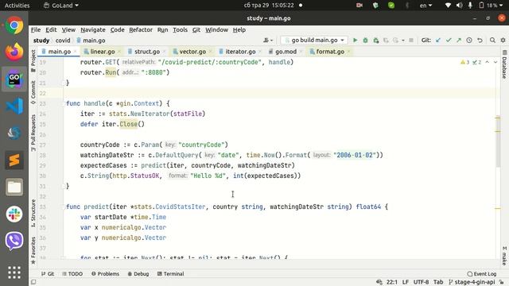The width and height of the screenshot is (509, 286).
Task: Go to next highlighted error arrow
Action: [x=495, y=62]
